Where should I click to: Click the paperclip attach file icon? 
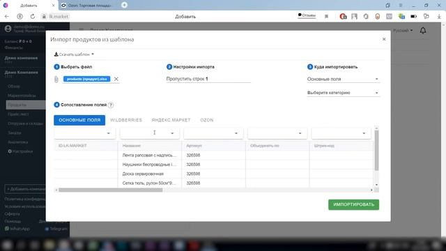click(x=56, y=79)
